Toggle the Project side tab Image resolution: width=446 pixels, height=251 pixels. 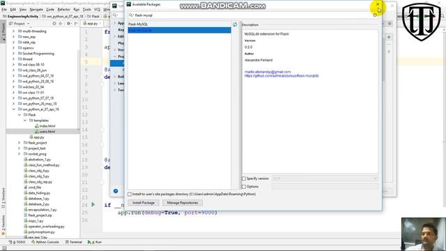click(3, 31)
